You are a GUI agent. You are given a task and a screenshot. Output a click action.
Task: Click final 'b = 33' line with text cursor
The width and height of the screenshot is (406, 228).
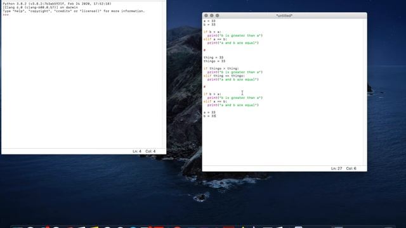[209, 116]
